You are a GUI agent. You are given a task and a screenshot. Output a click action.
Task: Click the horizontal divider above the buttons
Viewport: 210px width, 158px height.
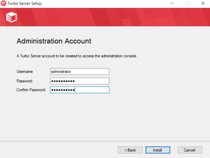click(105, 141)
